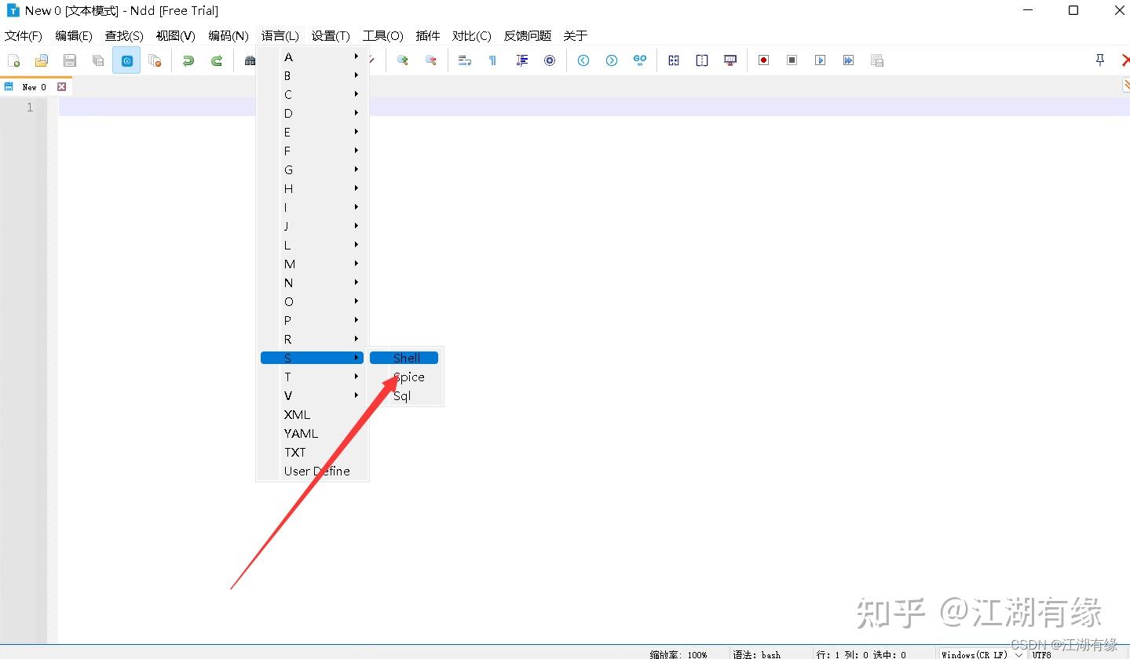Expand the XML language entry
Image resolution: width=1130 pixels, height=659 pixels.
295,414
